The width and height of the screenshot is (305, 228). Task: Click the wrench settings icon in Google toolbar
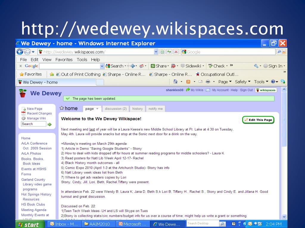tap(256, 66)
